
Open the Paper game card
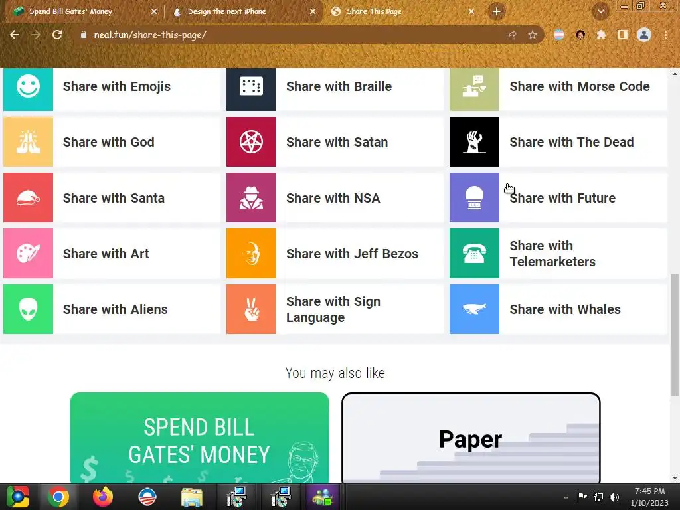471,438
